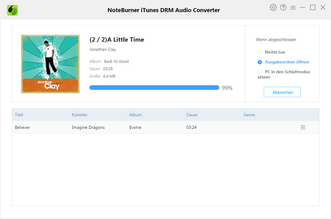The height and width of the screenshot is (219, 331).
Task: Click the '(2 / 2)A Little Time' title
Action: [117, 40]
